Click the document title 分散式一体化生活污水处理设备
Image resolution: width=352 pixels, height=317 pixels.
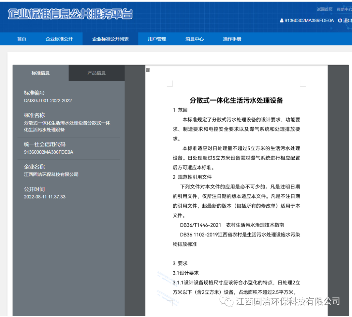(236, 100)
